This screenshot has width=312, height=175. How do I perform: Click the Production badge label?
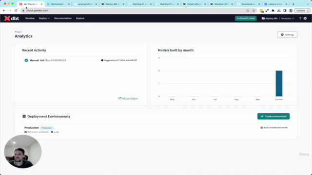tap(47, 128)
